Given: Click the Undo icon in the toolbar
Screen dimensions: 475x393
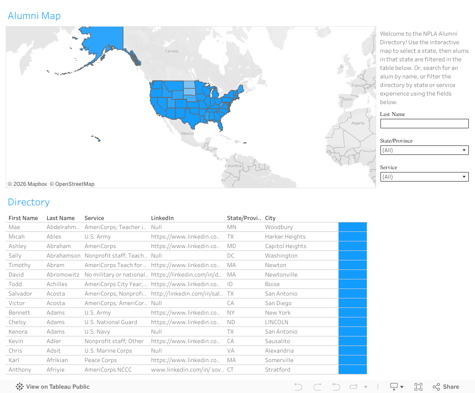Looking at the screenshot, I should (298, 387).
